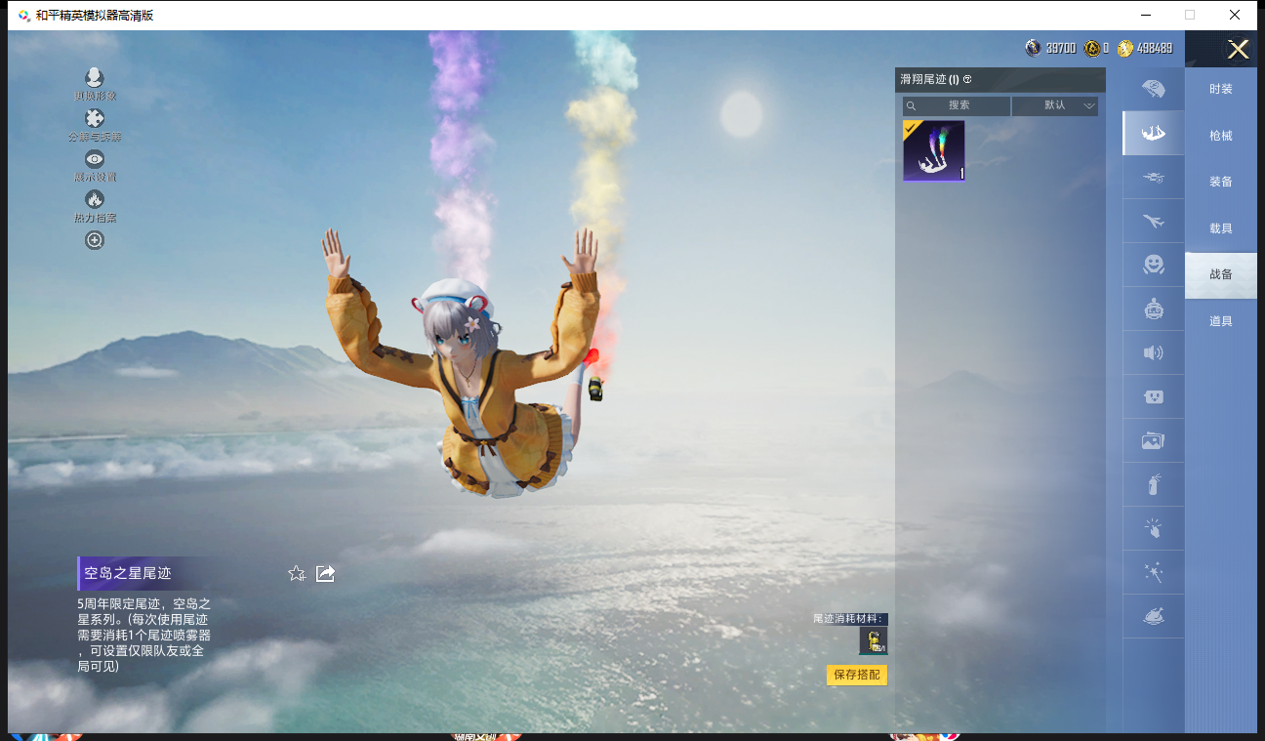Select the smiley emote category icon
This screenshot has width=1265, height=741.
pyautogui.click(x=1153, y=265)
